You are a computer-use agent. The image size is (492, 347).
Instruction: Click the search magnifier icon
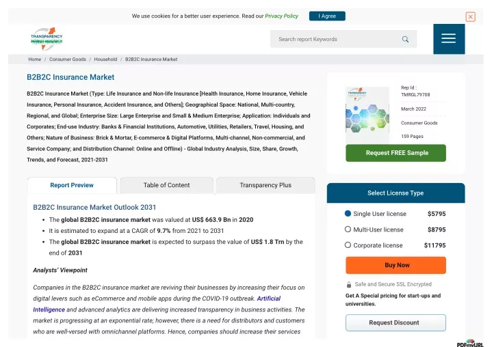tap(405, 39)
